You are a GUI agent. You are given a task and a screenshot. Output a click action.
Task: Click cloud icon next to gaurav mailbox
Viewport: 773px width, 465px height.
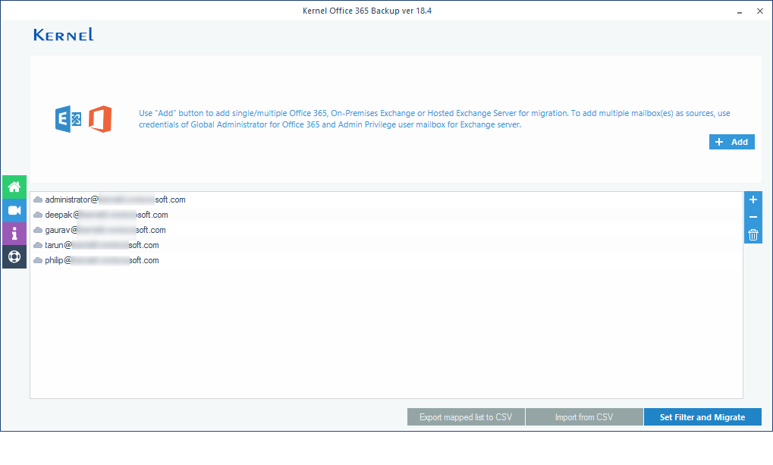(38, 231)
